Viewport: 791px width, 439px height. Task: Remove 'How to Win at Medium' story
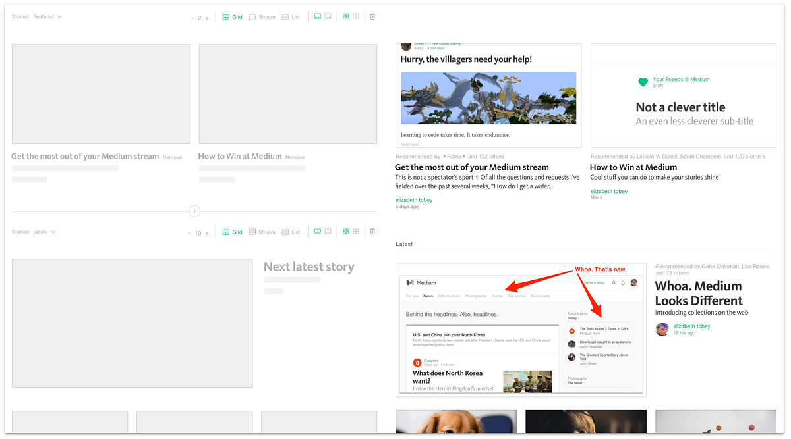coord(295,157)
